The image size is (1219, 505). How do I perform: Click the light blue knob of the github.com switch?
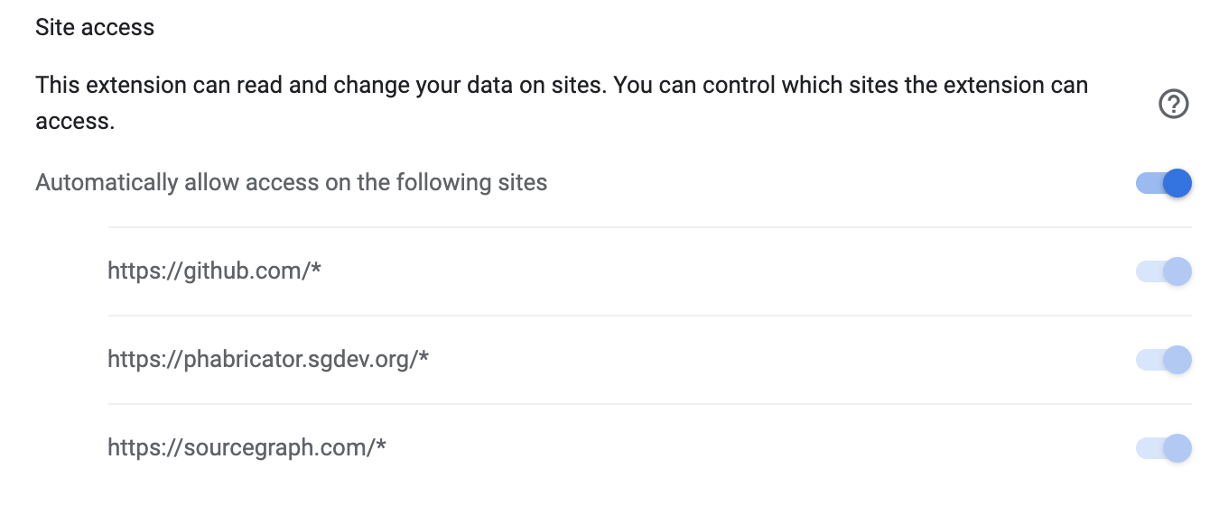(1177, 271)
